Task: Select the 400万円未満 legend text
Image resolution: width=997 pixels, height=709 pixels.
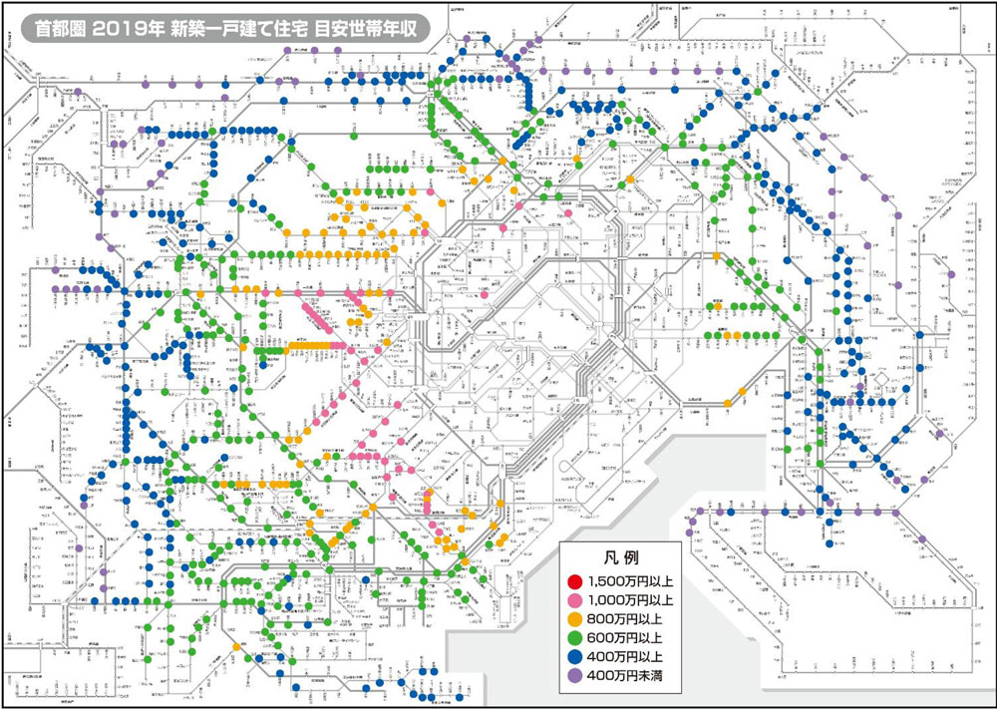Action: (623, 677)
